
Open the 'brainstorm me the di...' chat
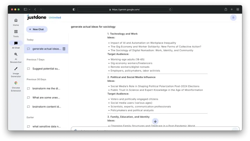point(46,88)
